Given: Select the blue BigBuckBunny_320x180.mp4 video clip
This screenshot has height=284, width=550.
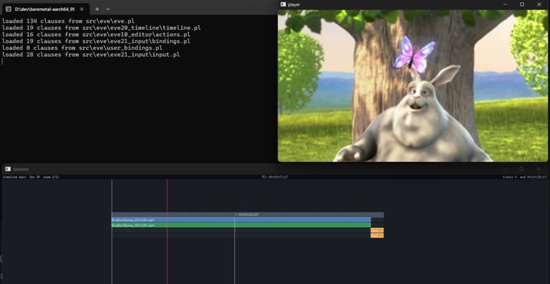Looking at the screenshot, I should (241, 220).
